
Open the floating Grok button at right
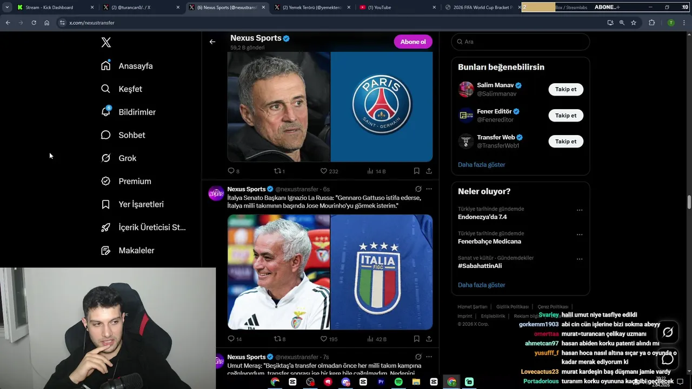668,332
